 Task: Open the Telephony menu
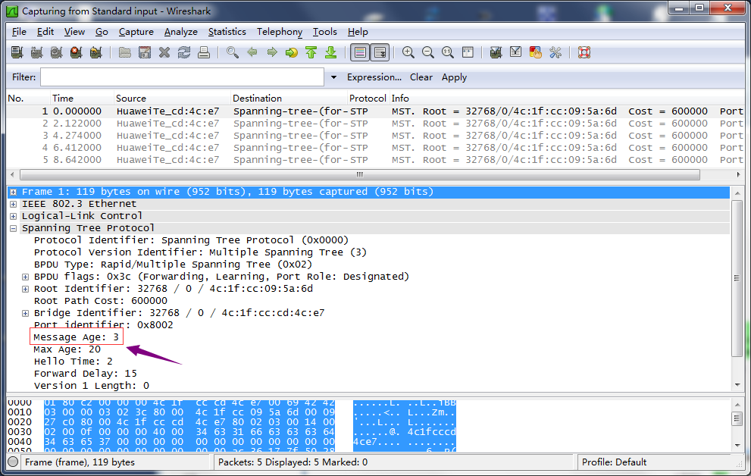pos(279,32)
